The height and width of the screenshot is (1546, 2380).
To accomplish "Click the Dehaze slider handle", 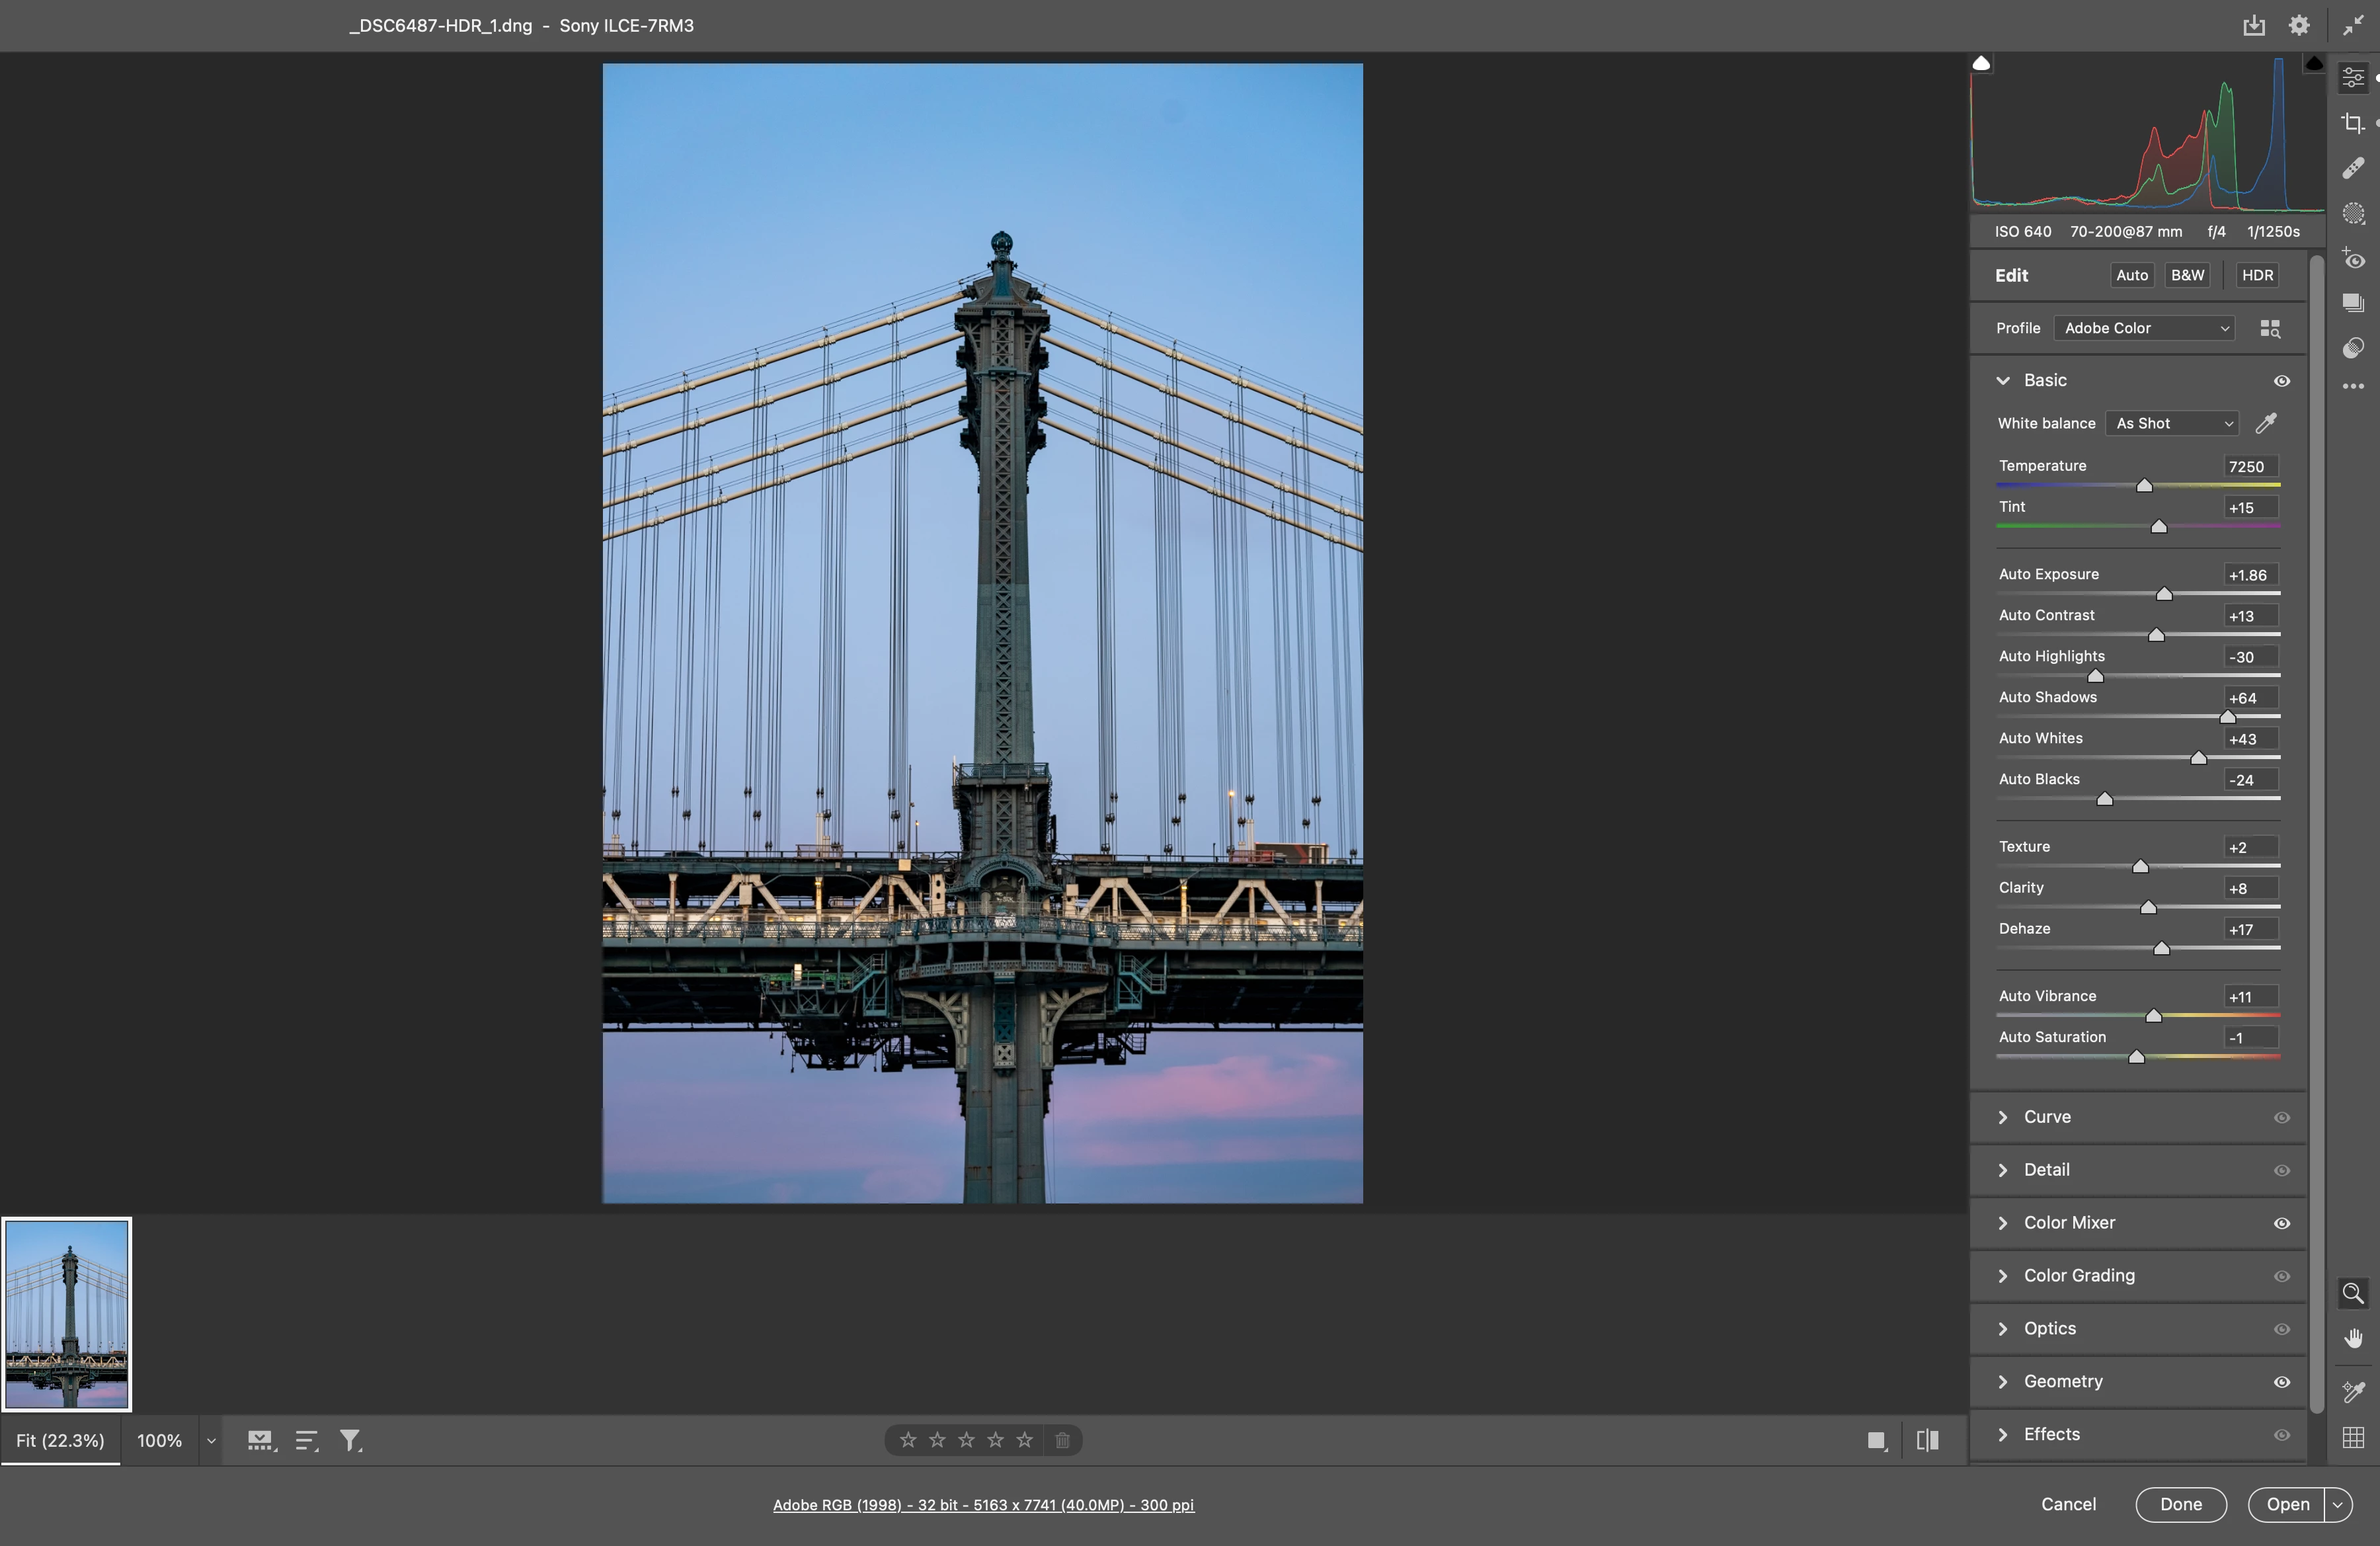I will point(2161,948).
